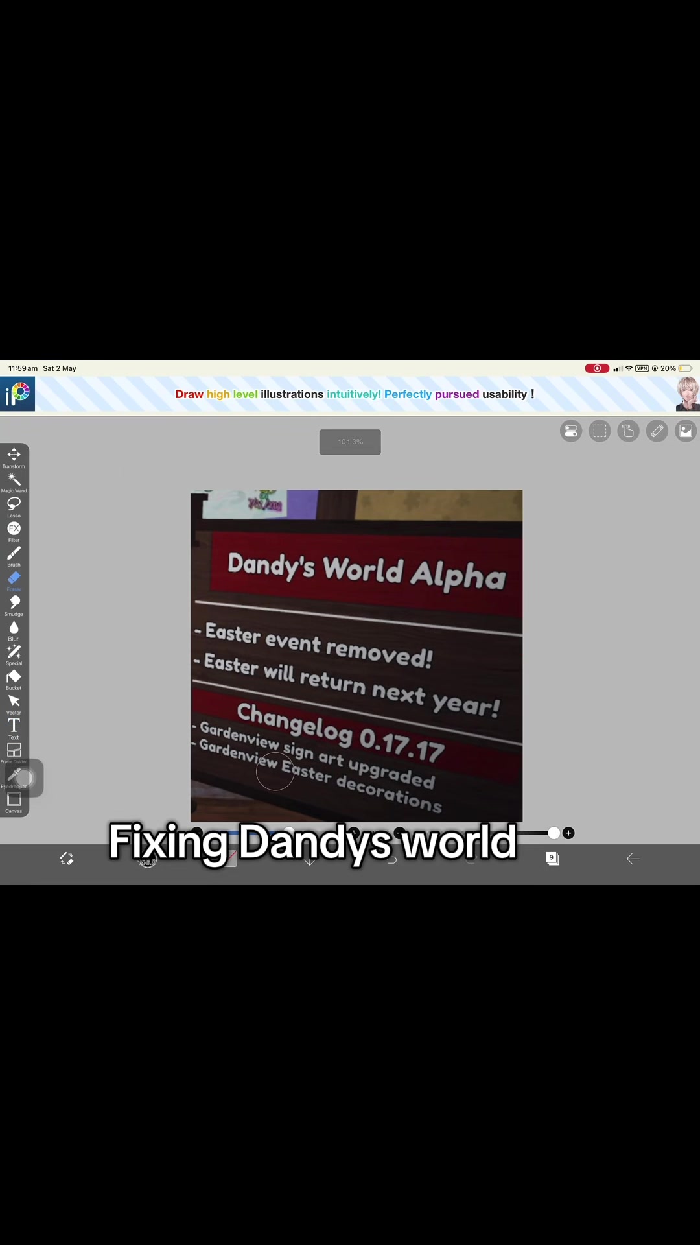Open the view menu toggle icon
Viewport: 700px width, 1245px height.
[x=571, y=431]
